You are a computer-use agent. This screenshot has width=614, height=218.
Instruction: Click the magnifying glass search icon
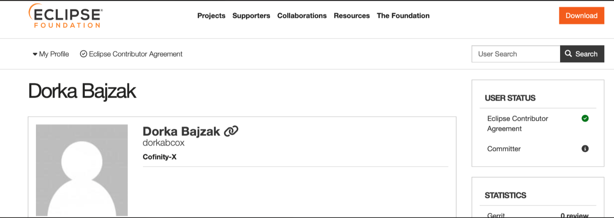tap(568, 54)
